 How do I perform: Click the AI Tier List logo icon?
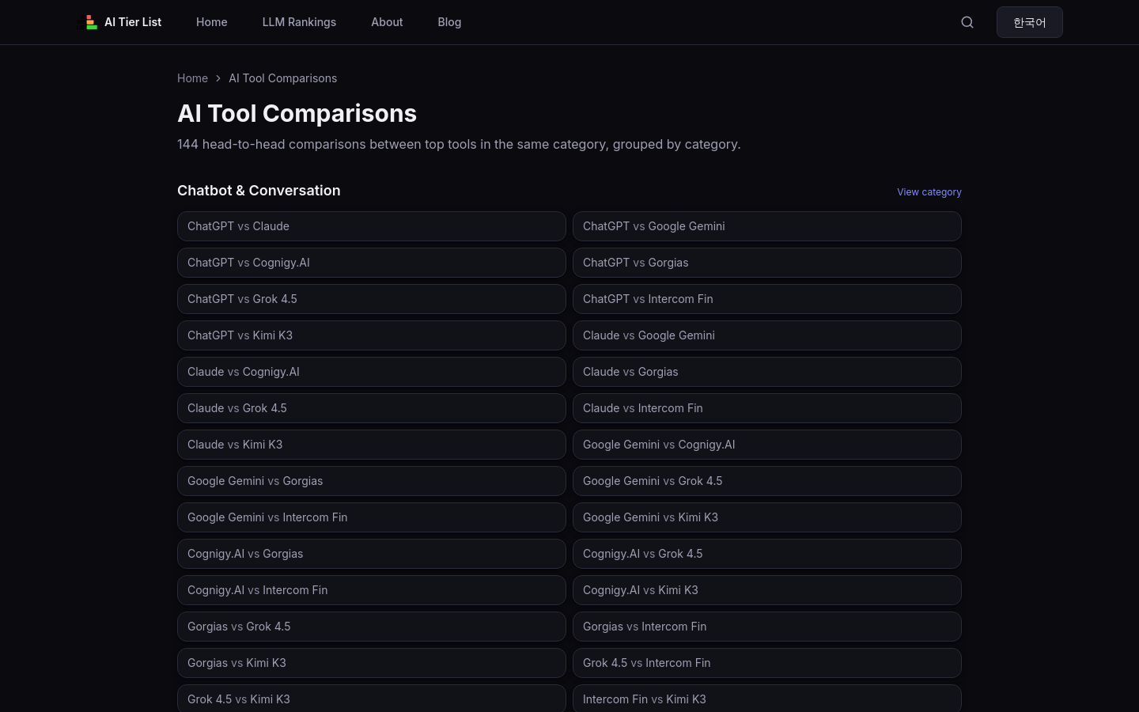(91, 22)
